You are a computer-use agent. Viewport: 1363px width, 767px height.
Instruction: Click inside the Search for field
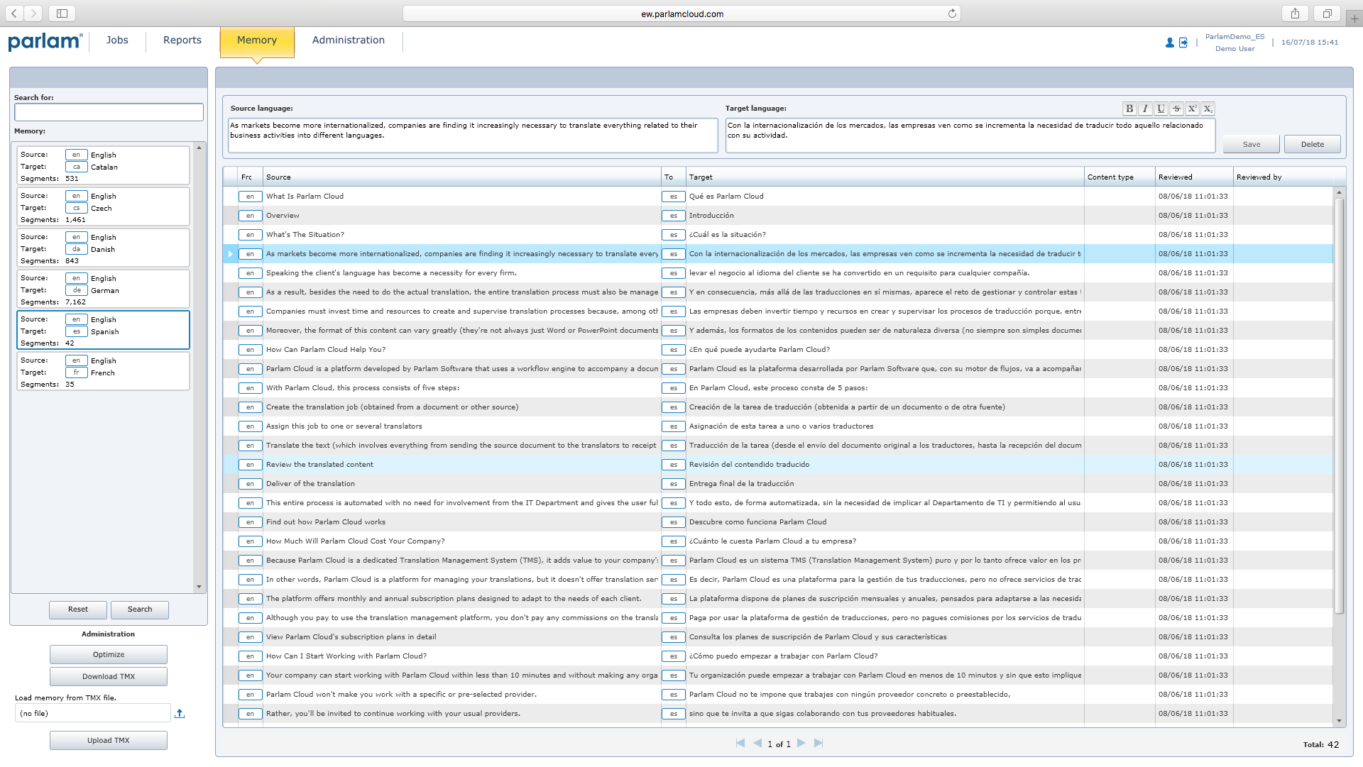tap(108, 111)
